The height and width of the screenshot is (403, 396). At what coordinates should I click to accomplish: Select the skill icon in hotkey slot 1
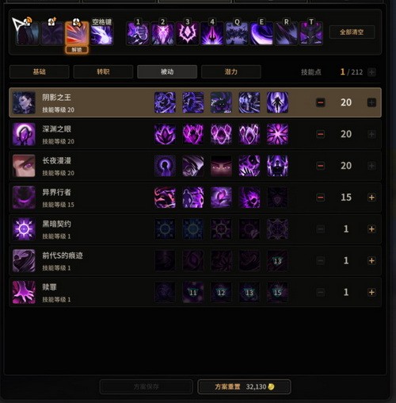coord(138,33)
